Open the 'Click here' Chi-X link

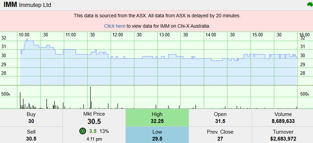[x=115, y=26]
